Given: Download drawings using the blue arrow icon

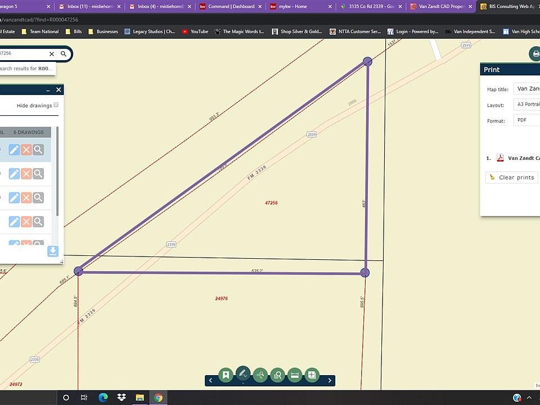Looking at the screenshot, I should pyautogui.click(x=53, y=251).
